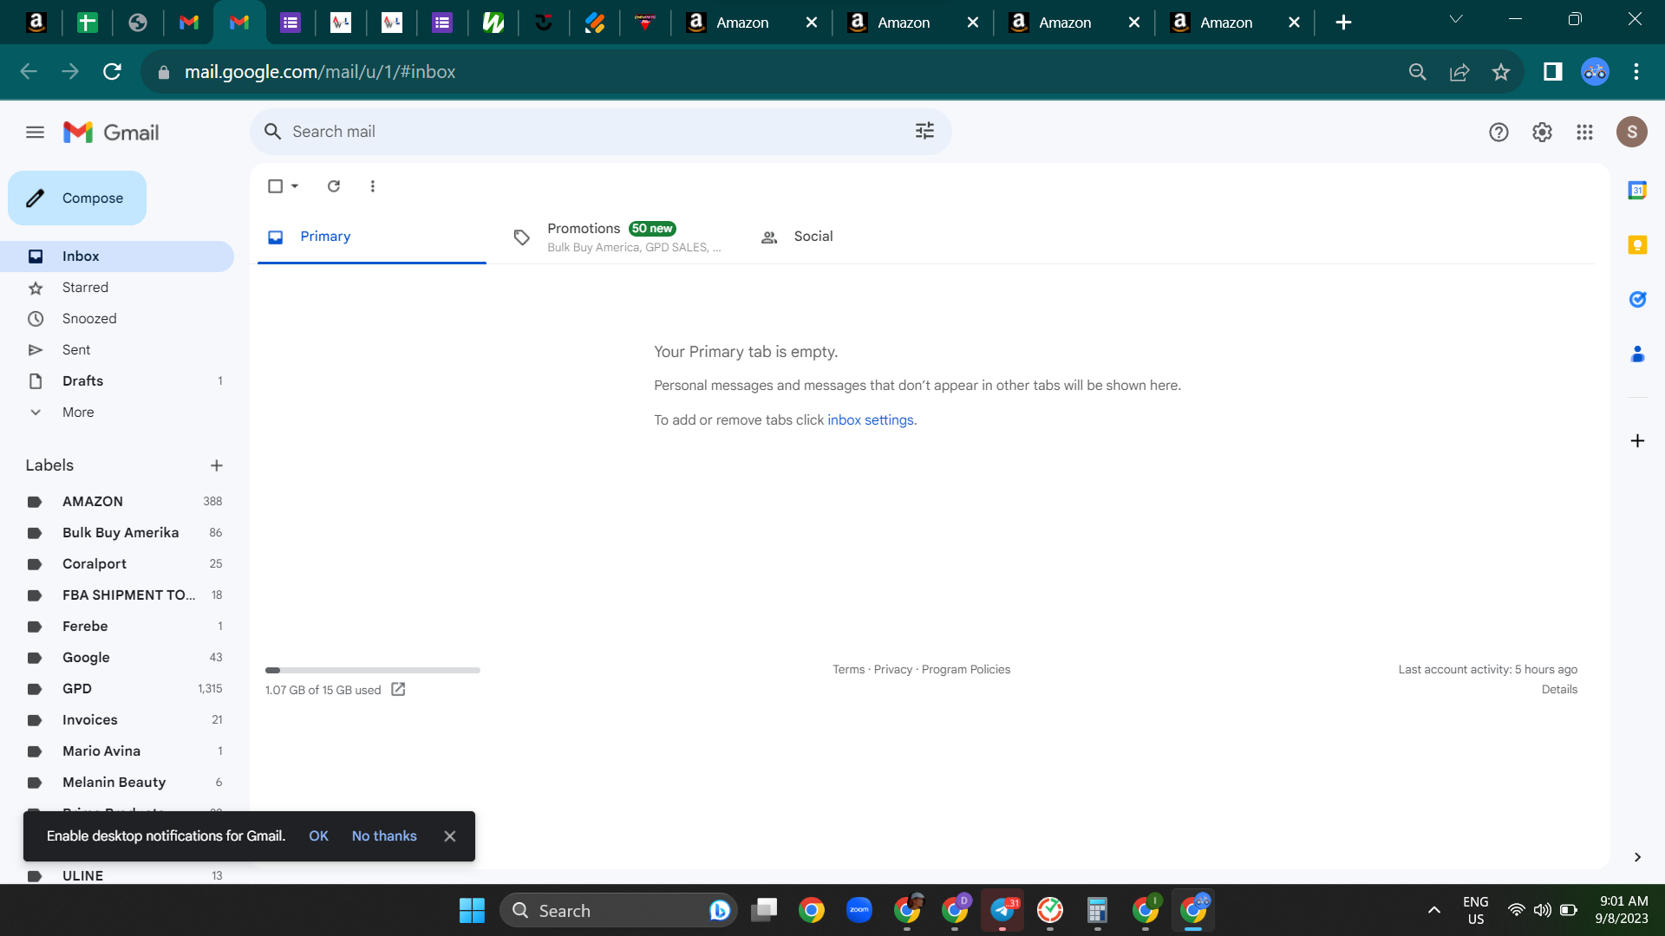1665x936 pixels.
Task: Open the AMAZON label
Action: 117,502
